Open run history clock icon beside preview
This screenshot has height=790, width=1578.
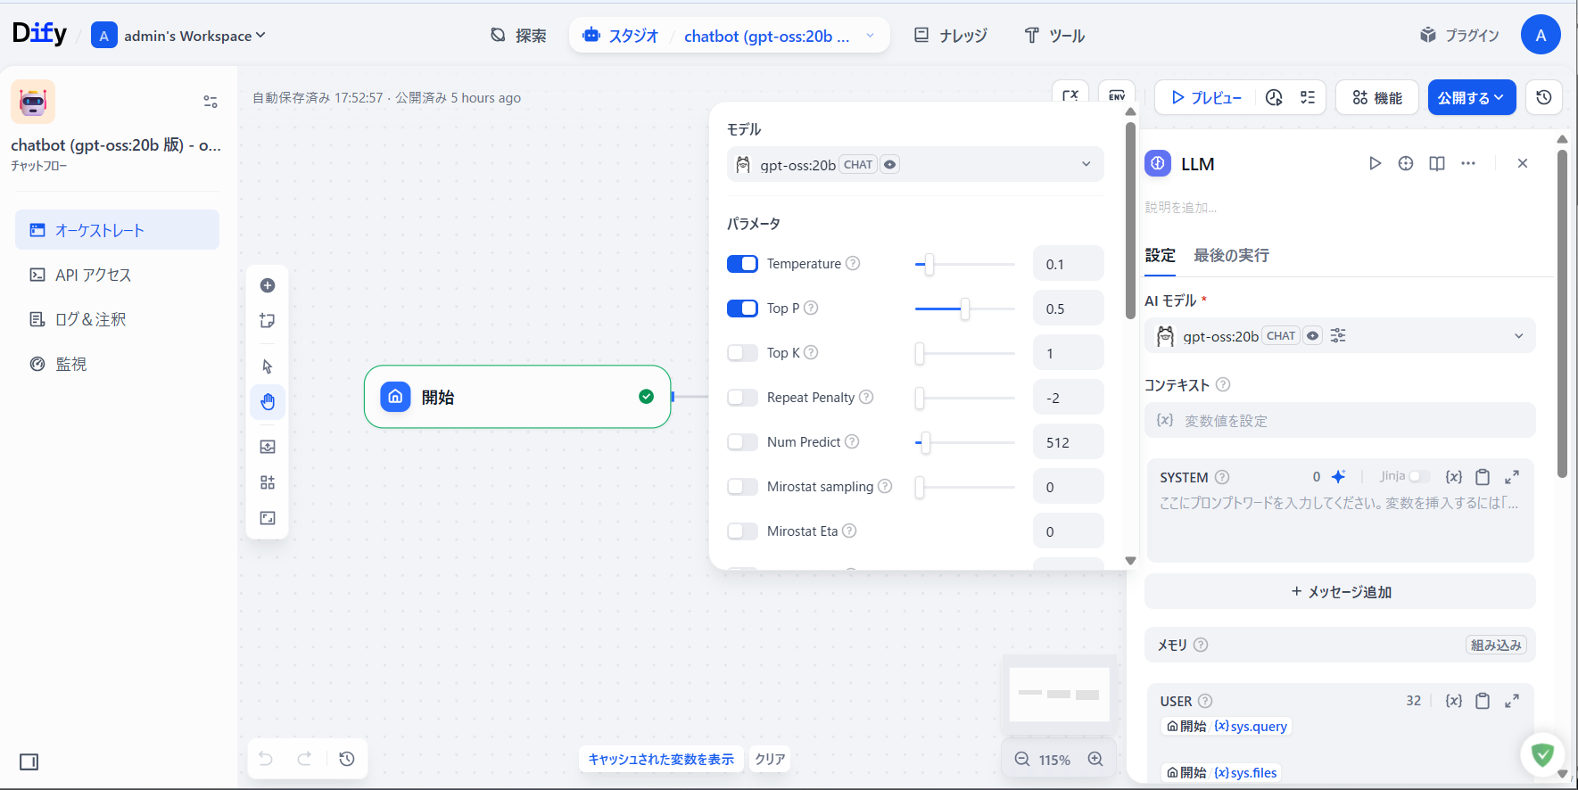point(1274,97)
